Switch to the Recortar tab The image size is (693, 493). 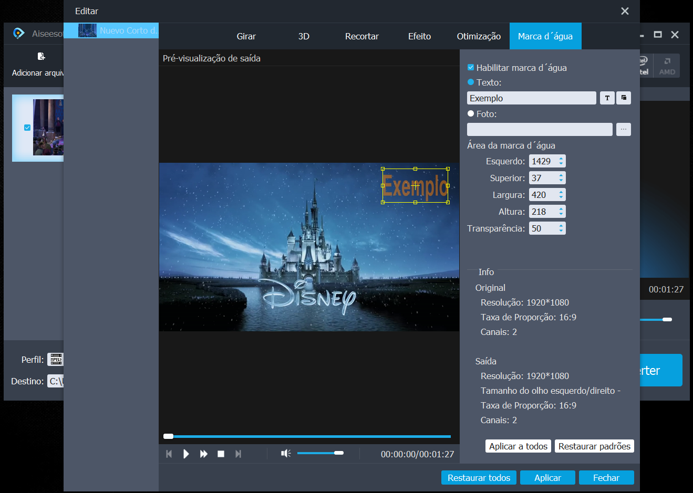point(361,36)
